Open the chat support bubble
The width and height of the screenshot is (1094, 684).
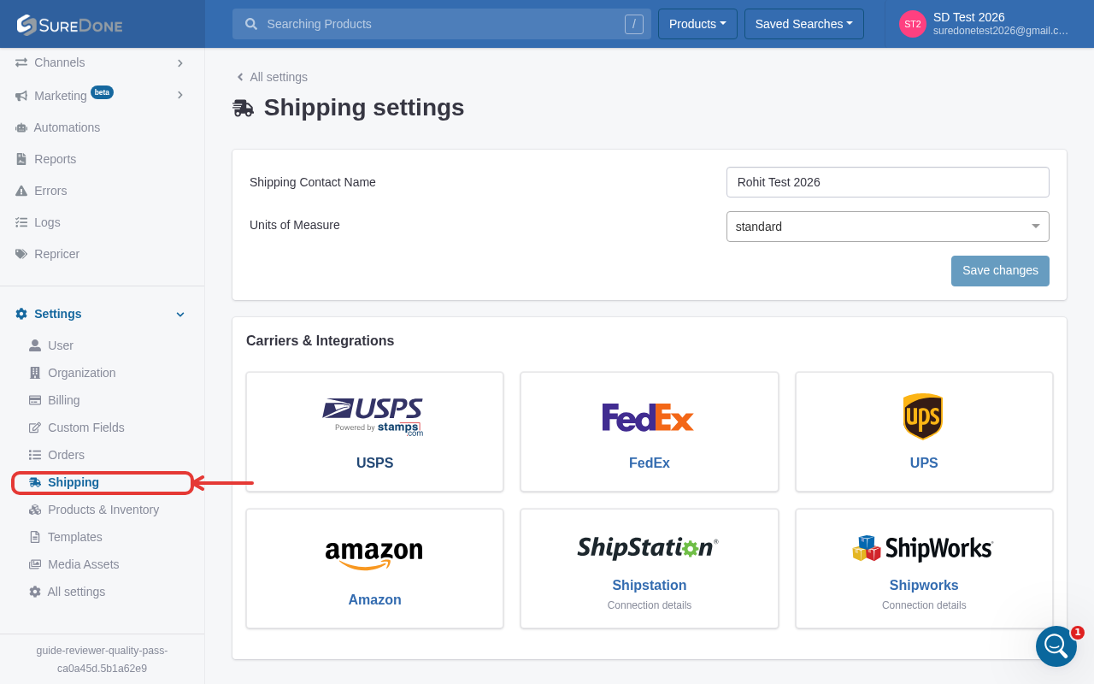1056,646
